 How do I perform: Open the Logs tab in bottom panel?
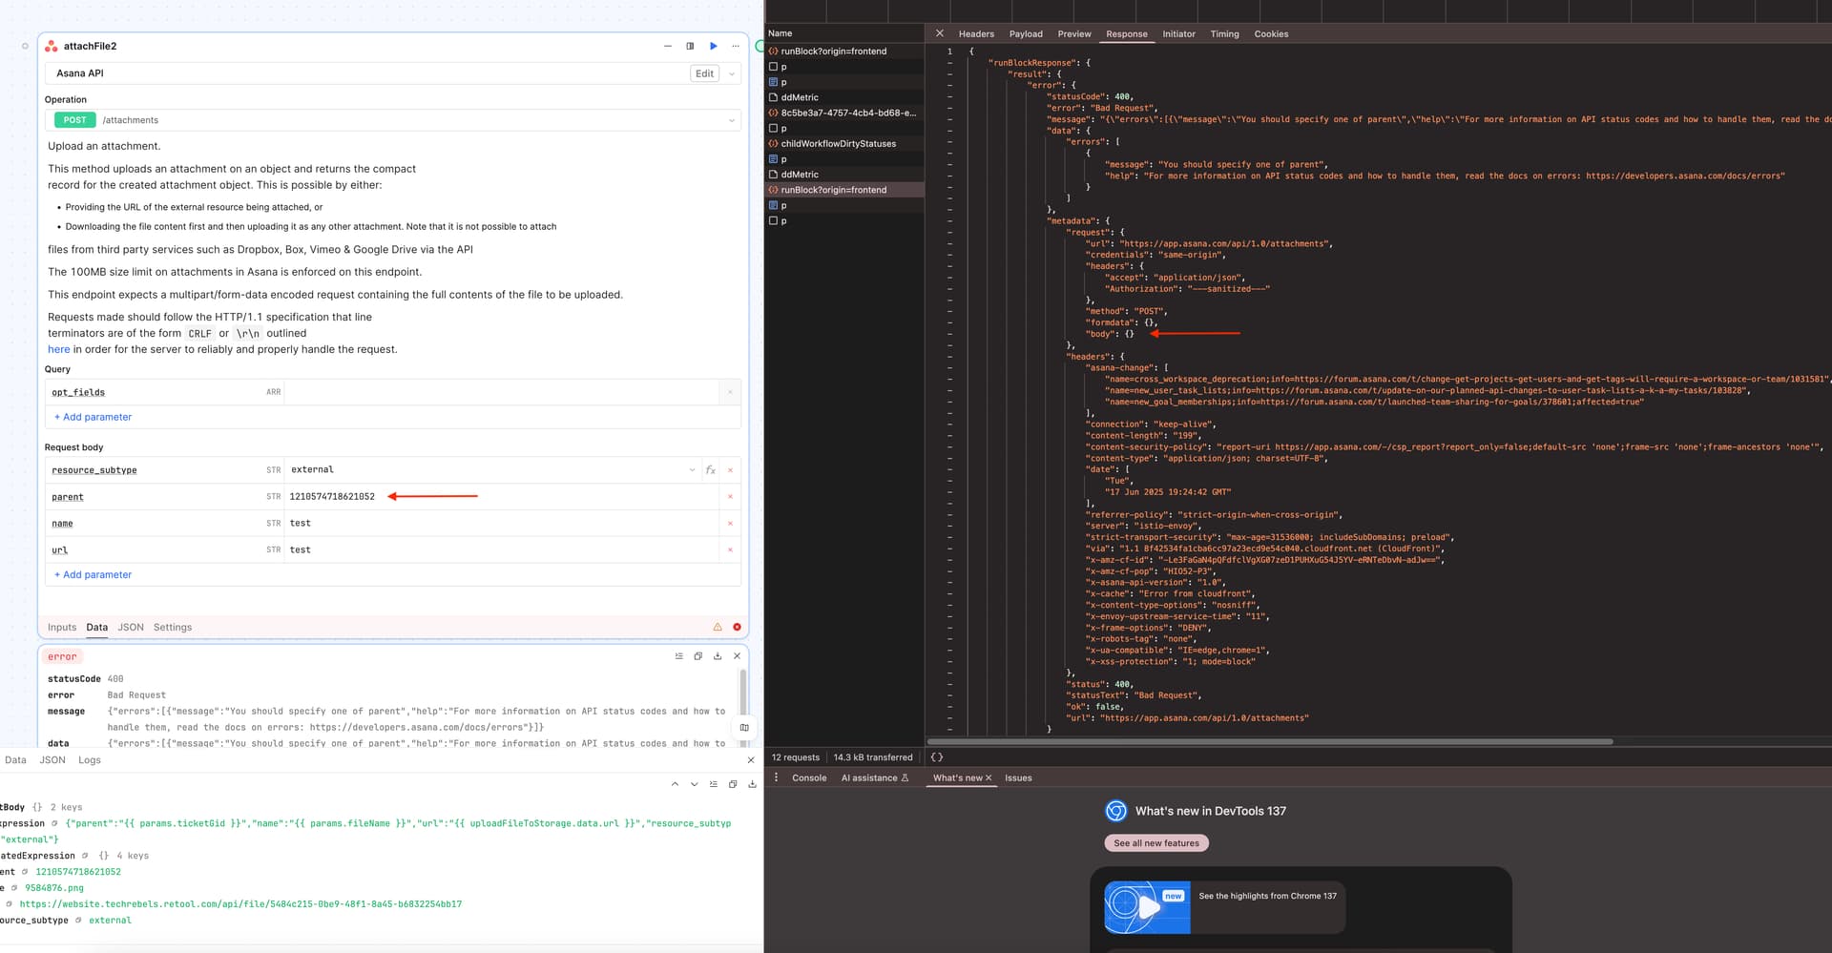[x=90, y=760]
